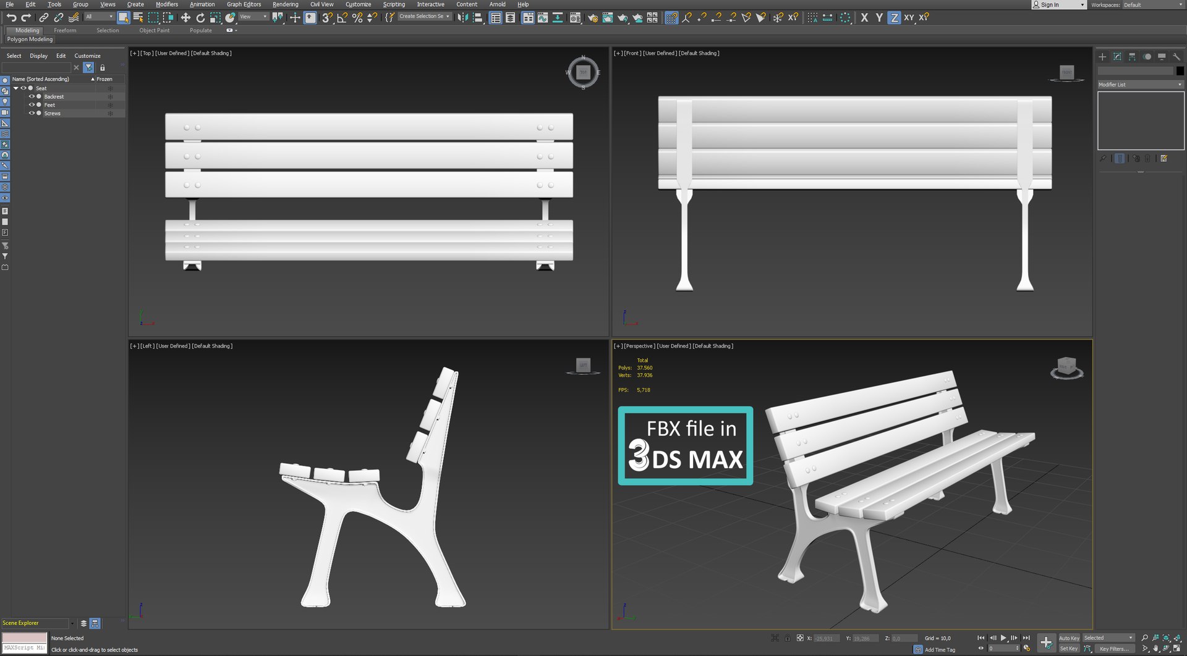The height and width of the screenshot is (656, 1187).
Task: Click the Mirror tool icon
Action: pyautogui.click(x=462, y=18)
